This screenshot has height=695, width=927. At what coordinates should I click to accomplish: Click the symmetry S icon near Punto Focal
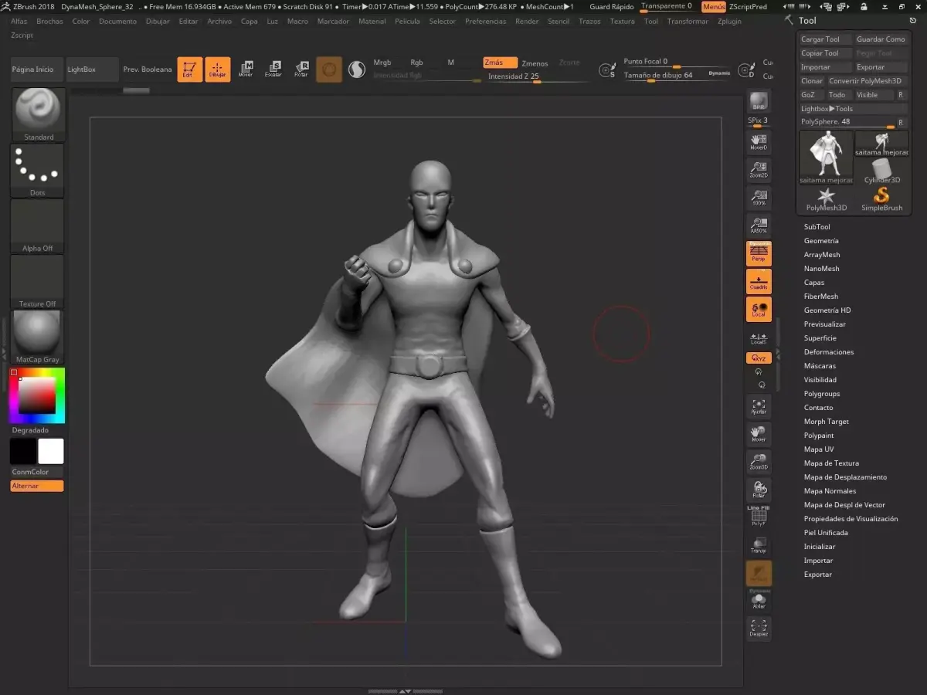607,70
